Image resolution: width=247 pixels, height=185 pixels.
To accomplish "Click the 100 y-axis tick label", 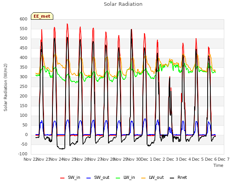I will tap(24, 116).
